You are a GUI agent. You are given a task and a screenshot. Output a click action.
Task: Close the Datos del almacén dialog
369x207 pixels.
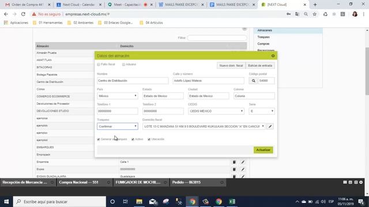tap(273, 56)
